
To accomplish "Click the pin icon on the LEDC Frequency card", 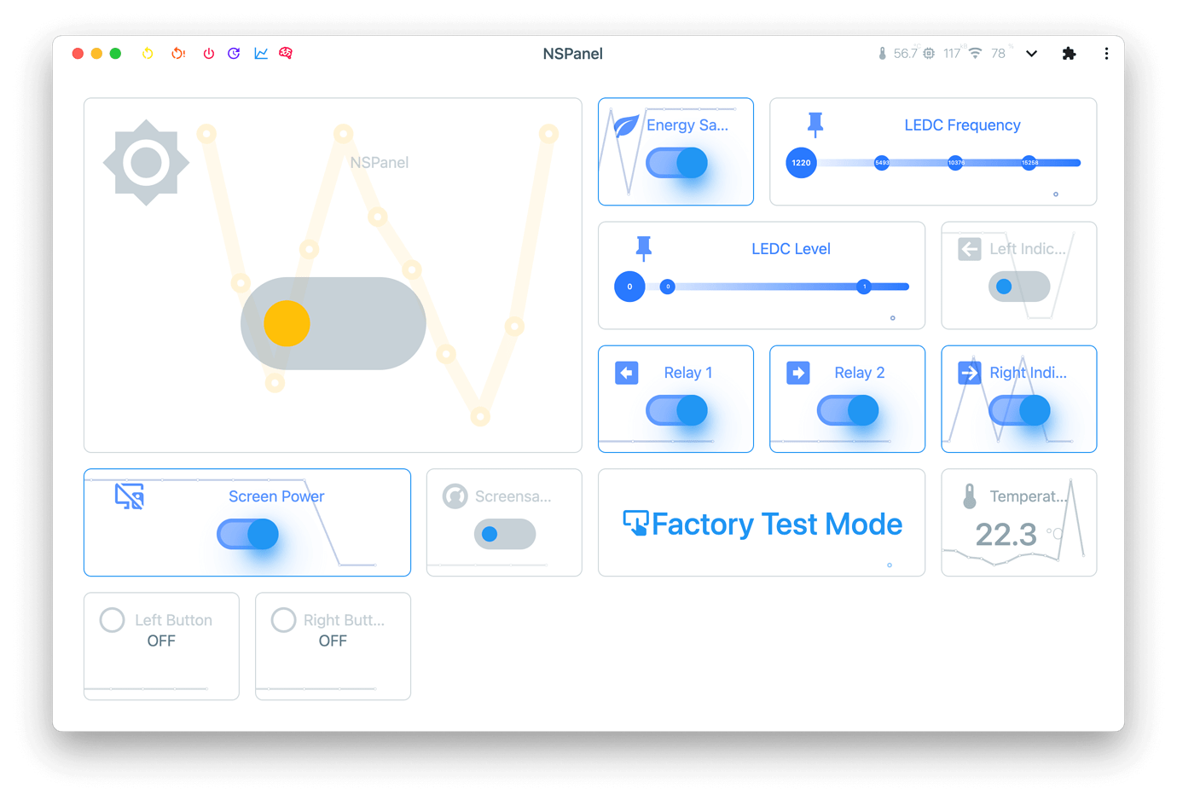I will (x=815, y=125).
